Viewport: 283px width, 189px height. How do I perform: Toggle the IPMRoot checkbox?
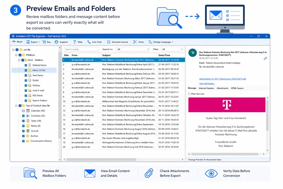(x=20, y=55)
